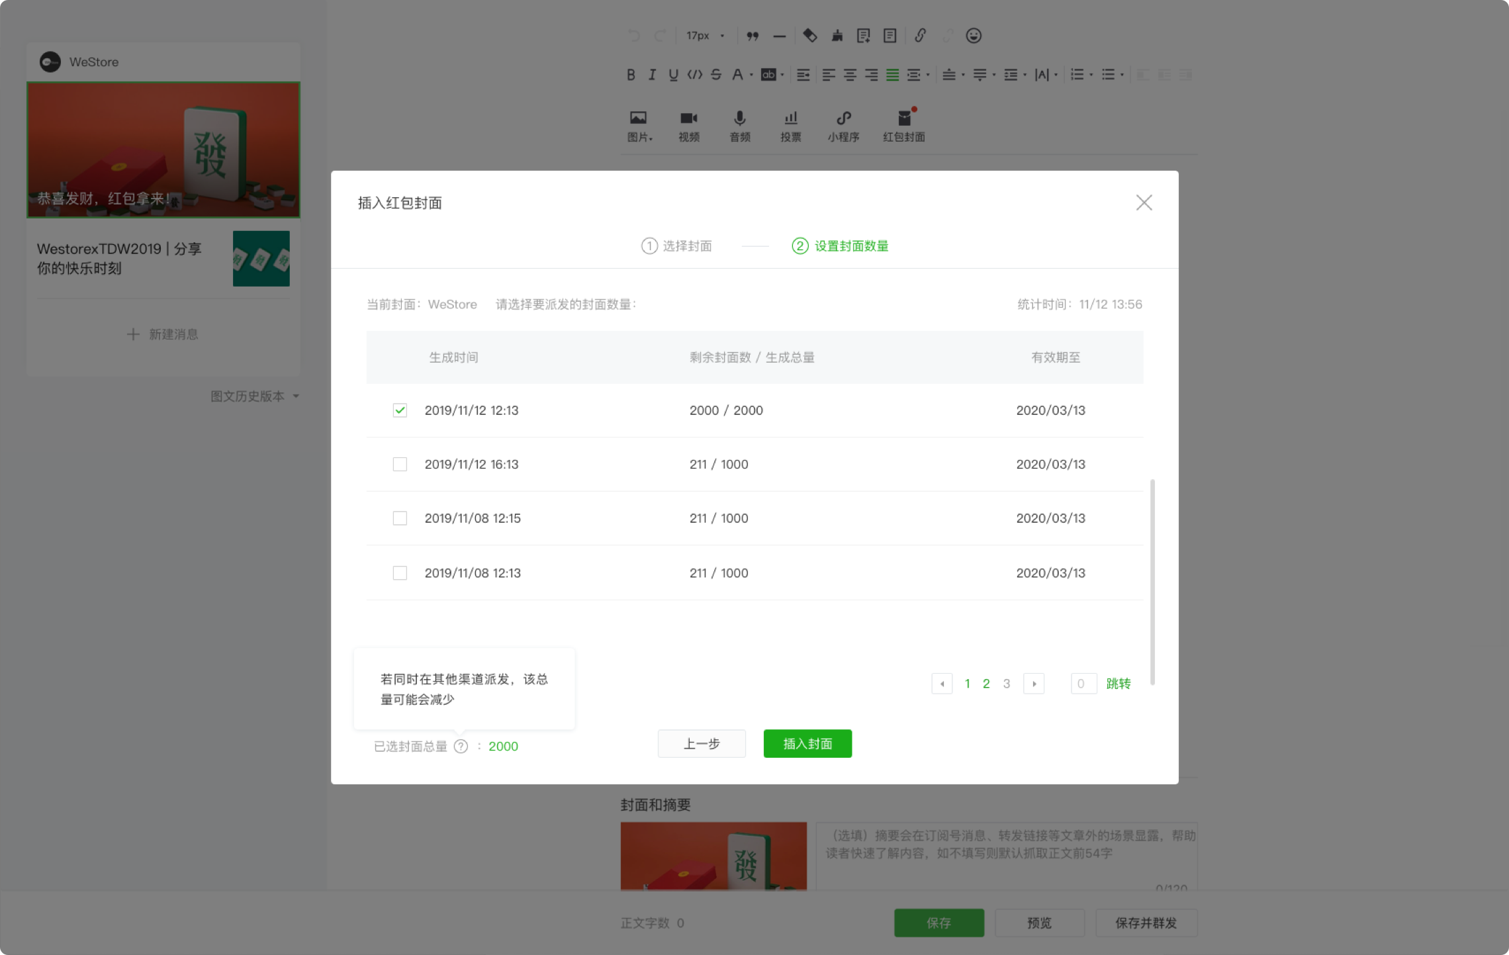Viewport: 1509px width, 955px height.
Task: Select the format painter brush
Action: click(x=837, y=35)
